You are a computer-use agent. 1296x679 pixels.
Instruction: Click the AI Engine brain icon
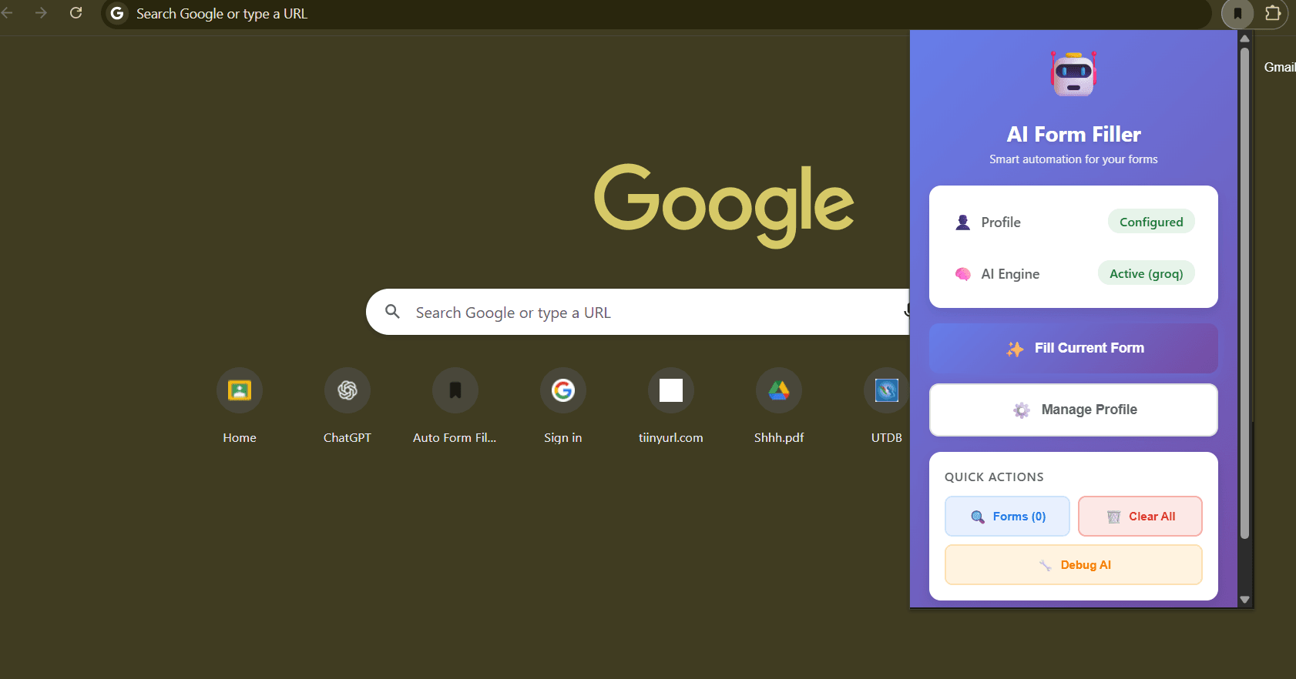pyautogui.click(x=962, y=274)
